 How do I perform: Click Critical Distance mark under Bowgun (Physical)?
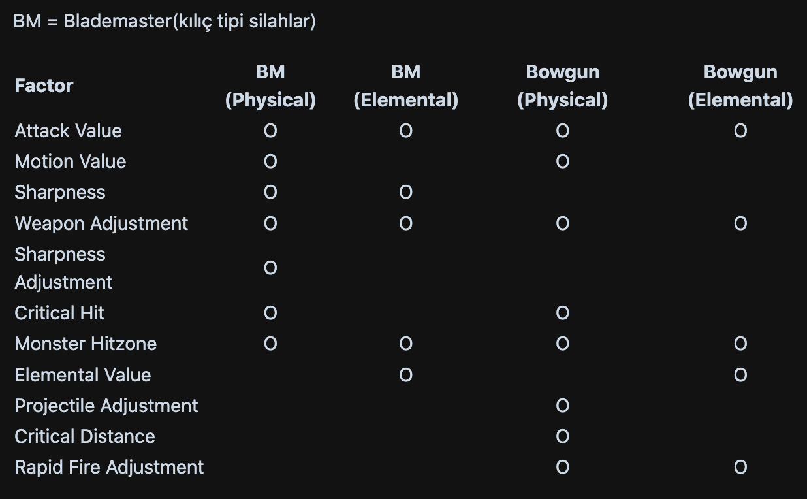(x=562, y=436)
